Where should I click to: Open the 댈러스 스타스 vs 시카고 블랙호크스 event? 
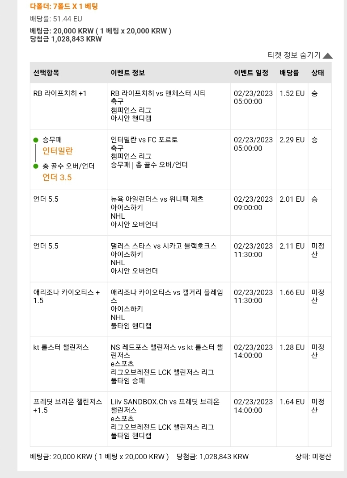click(x=163, y=246)
